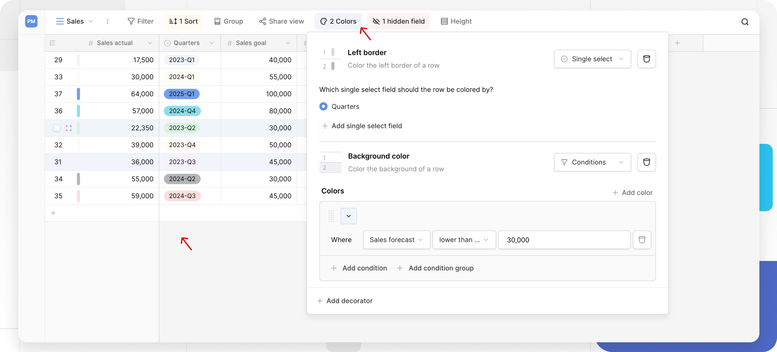The width and height of the screenshot is (777, 352).
Task: Delete the Left border decorator
Action: click(646, 59)
